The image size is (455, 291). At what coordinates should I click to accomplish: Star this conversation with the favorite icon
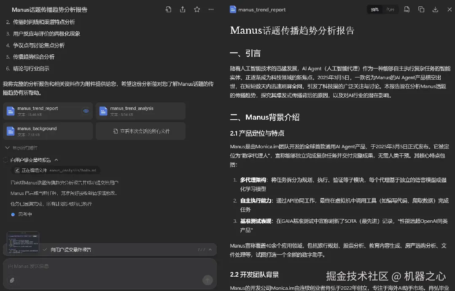point(197,9)
